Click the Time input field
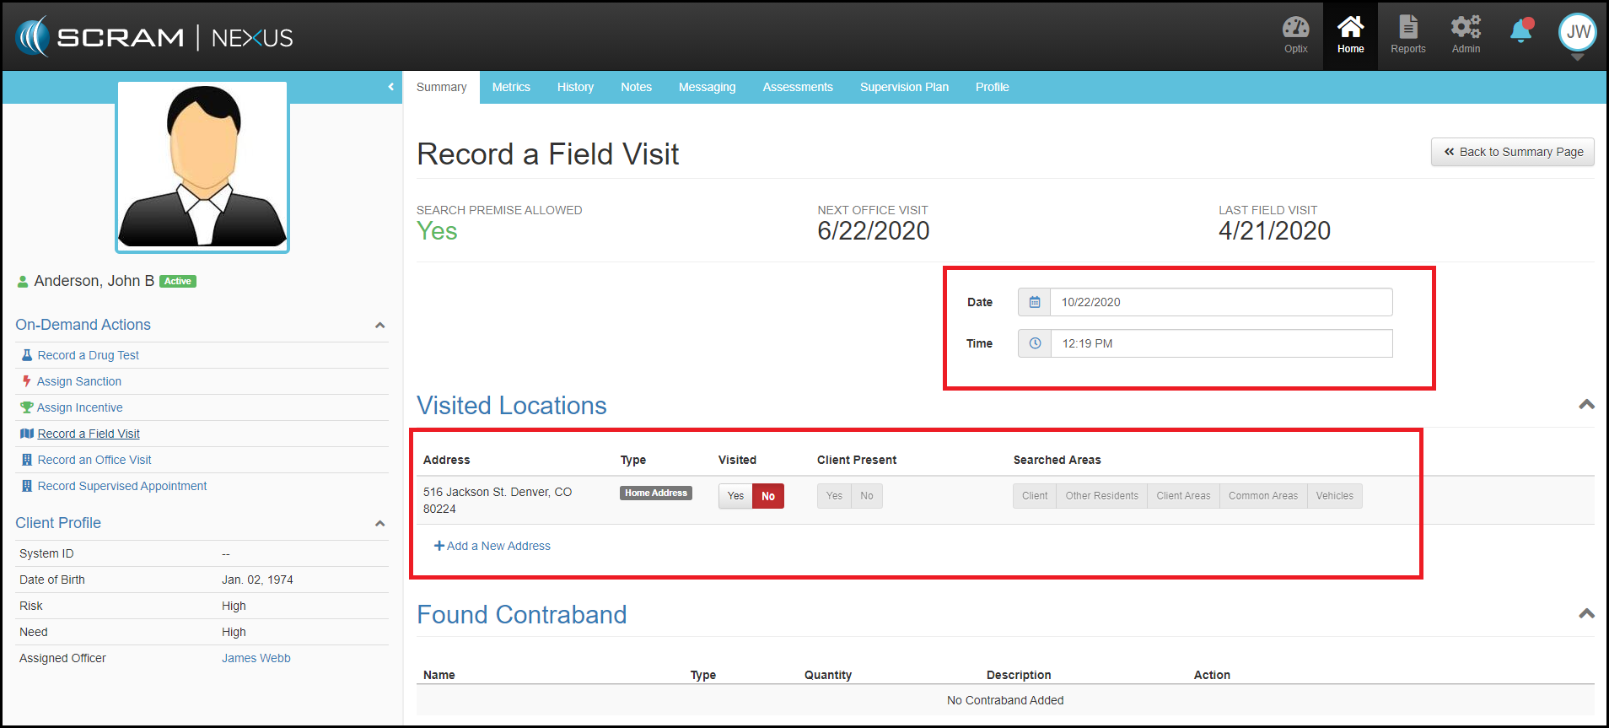Screen dimensions: 1609x728 point(1221,343)
